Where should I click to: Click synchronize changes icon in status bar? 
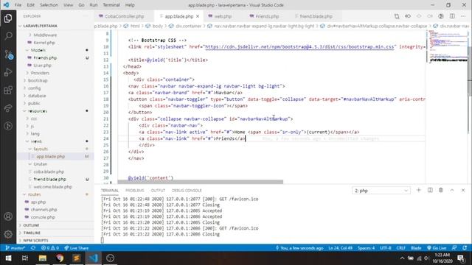[x=33, y=248]
